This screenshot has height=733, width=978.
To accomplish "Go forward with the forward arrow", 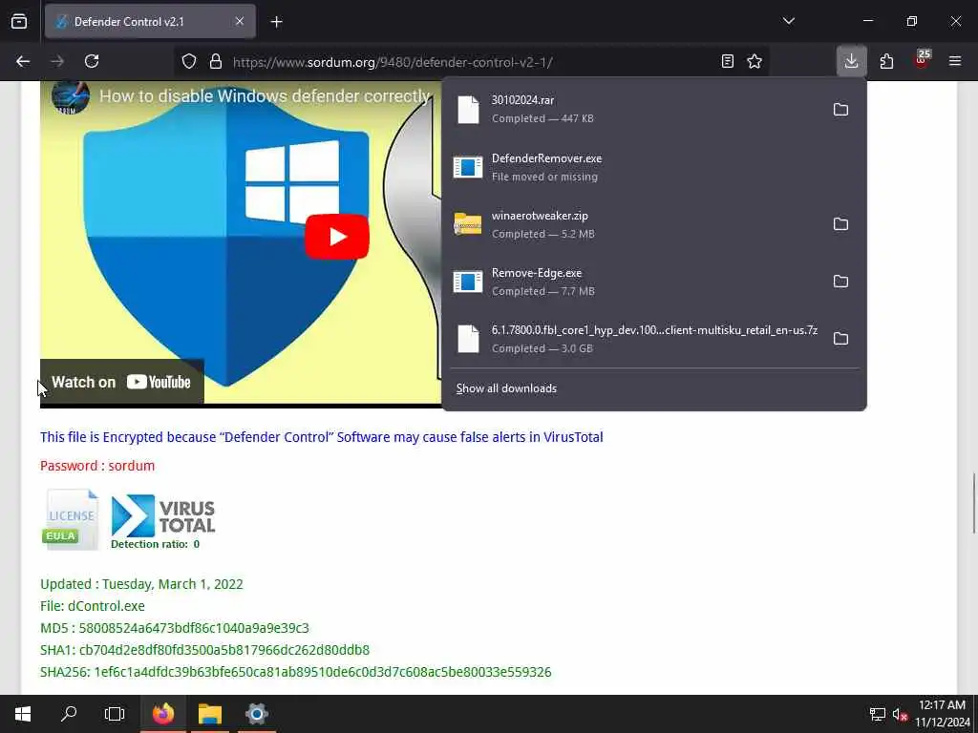I will [x=57, y=61].
